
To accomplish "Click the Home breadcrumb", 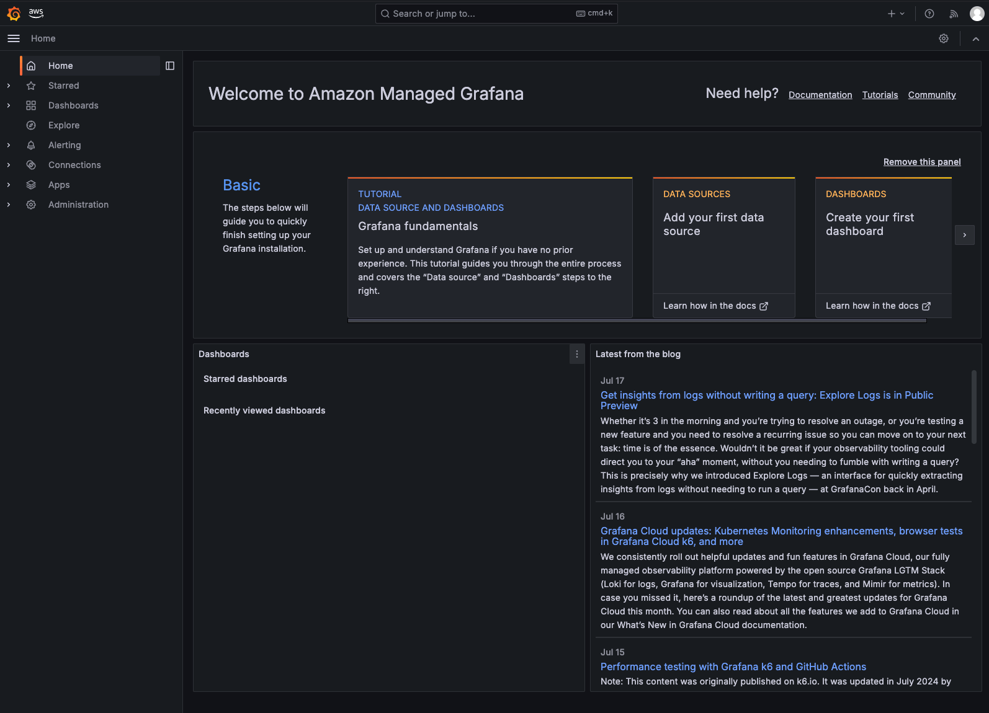I will pyautogui.click(x=43, y=38).
